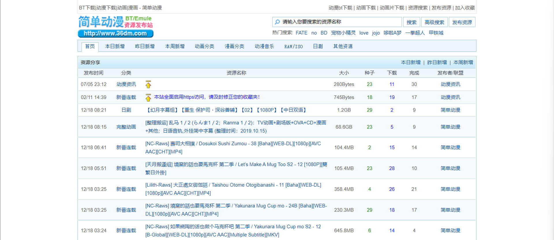Click 日剧 category in the 12/18 08:21 row

(126, 110)
